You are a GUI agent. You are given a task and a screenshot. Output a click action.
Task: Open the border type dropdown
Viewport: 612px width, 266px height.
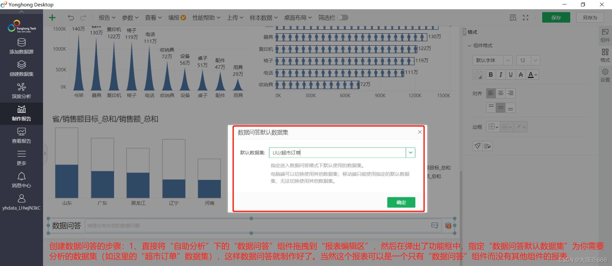(493, 127)
